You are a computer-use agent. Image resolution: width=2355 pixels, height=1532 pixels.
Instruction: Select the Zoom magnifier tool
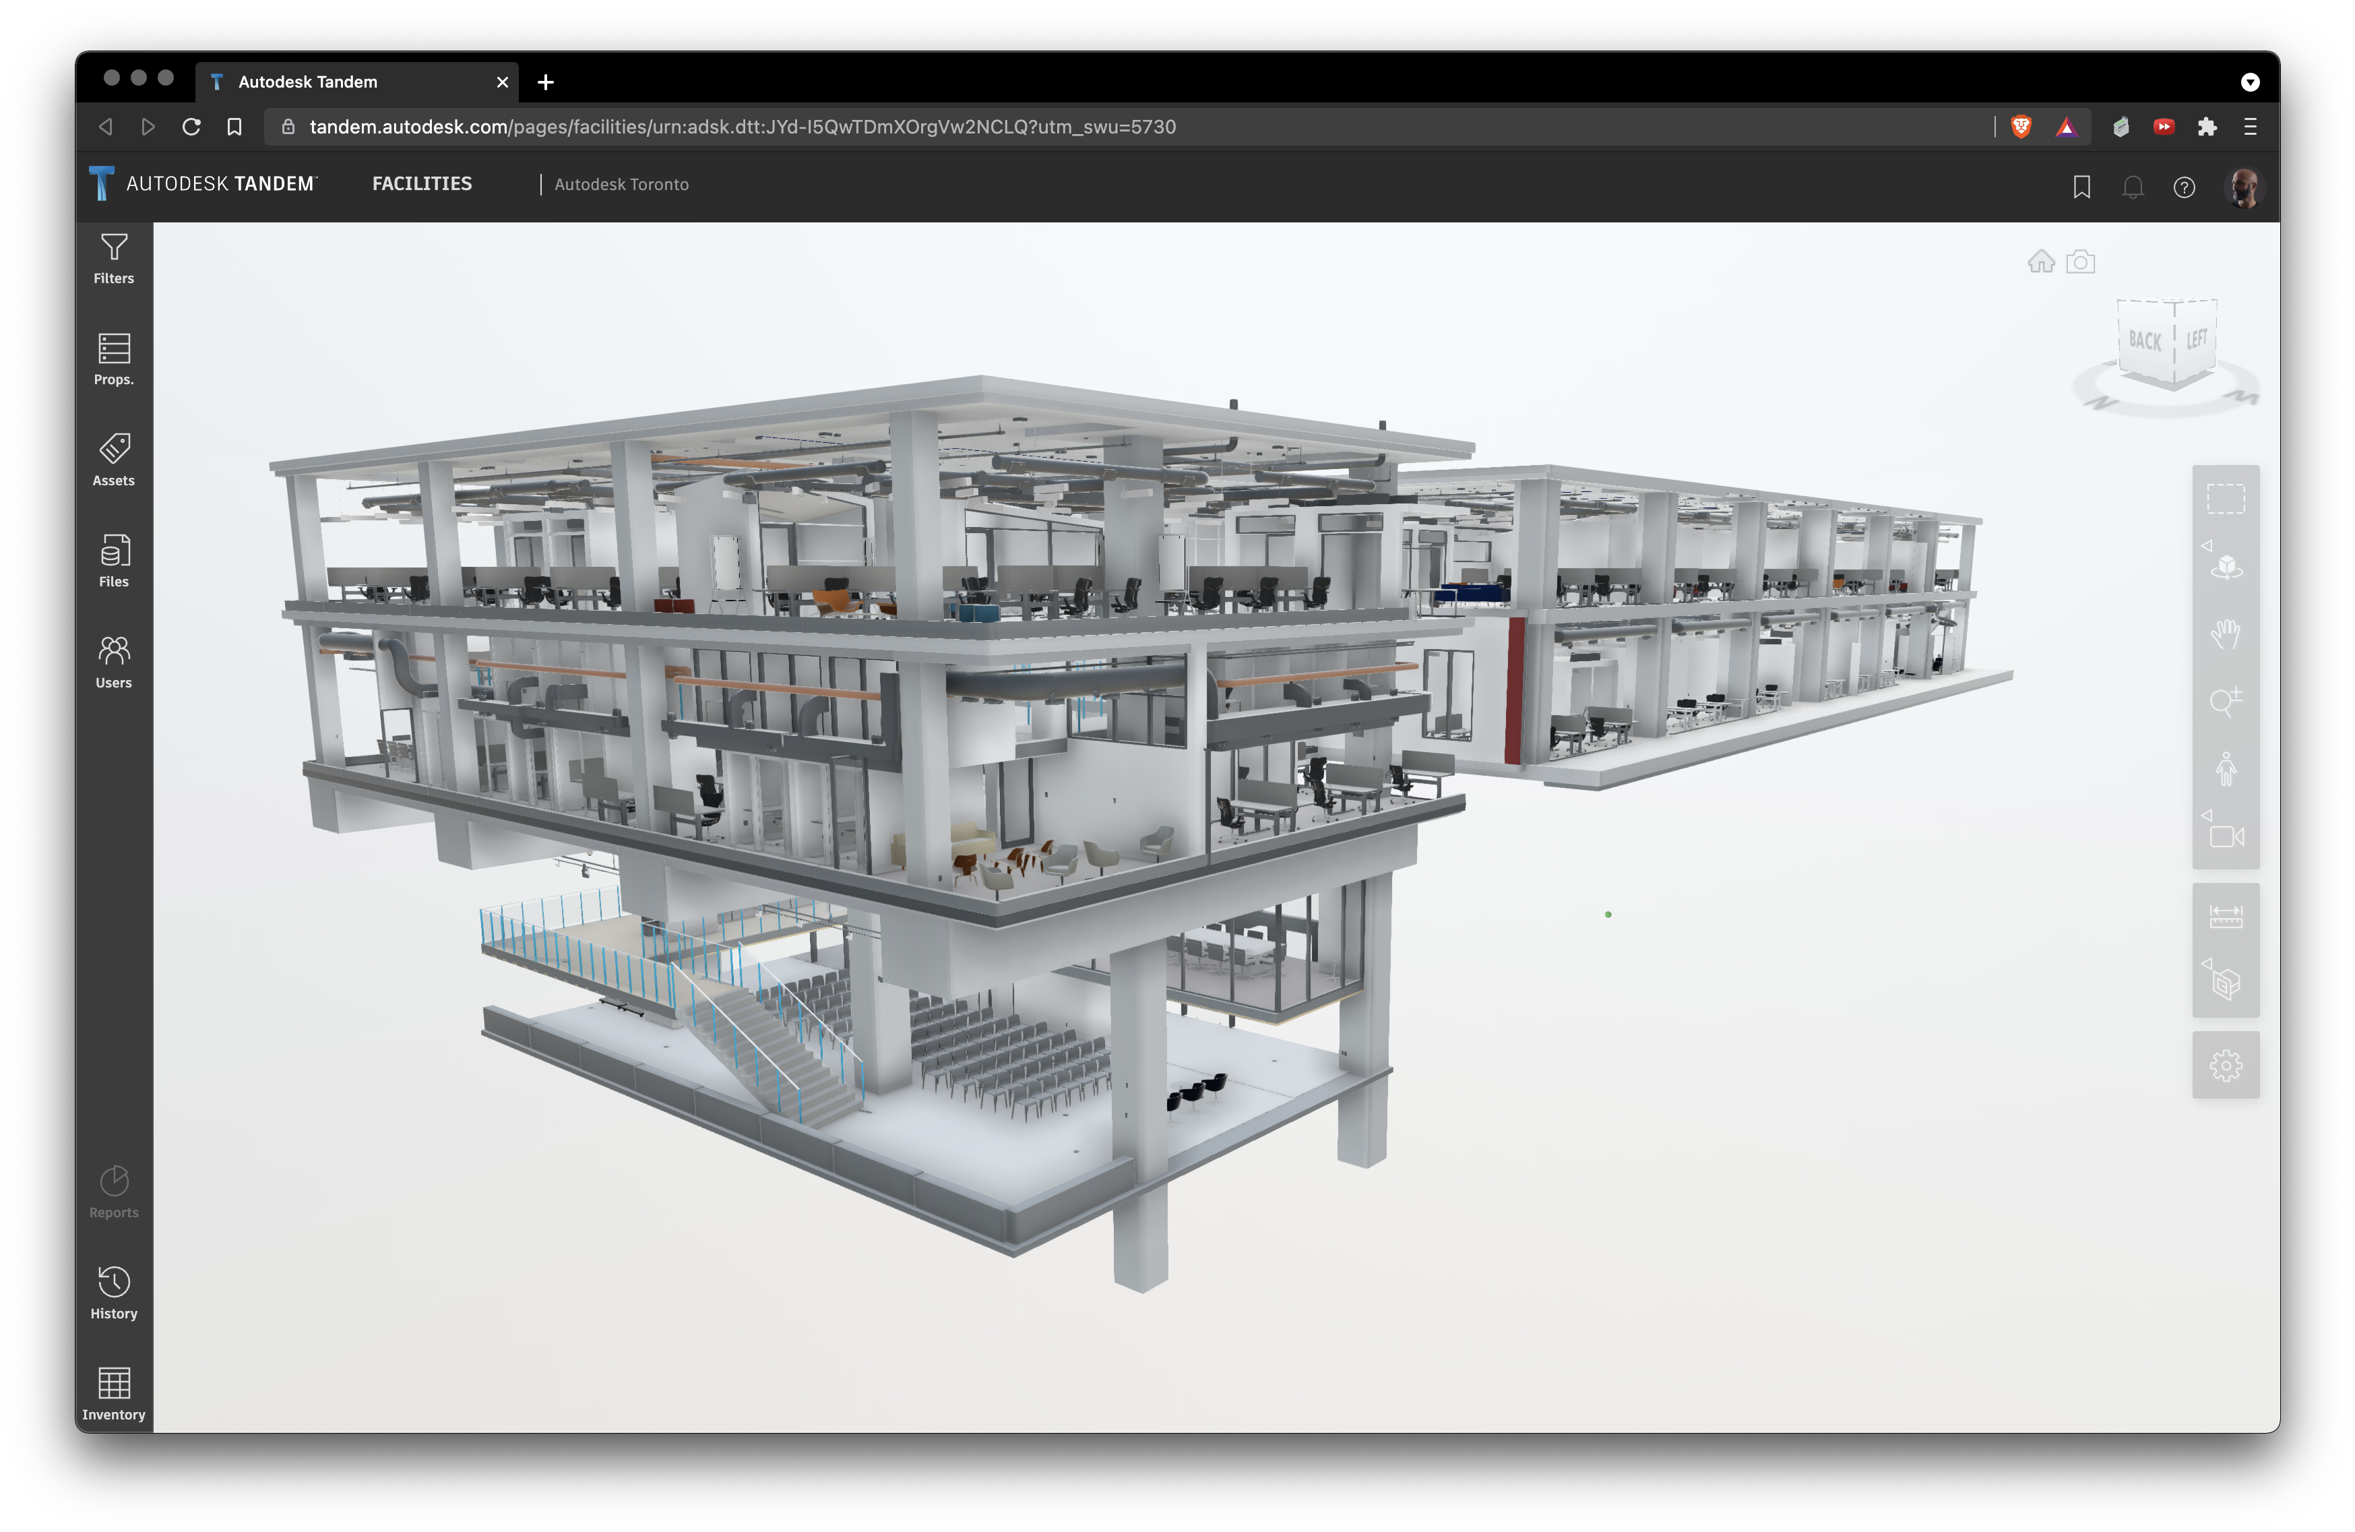click(x=2226, y=702)
